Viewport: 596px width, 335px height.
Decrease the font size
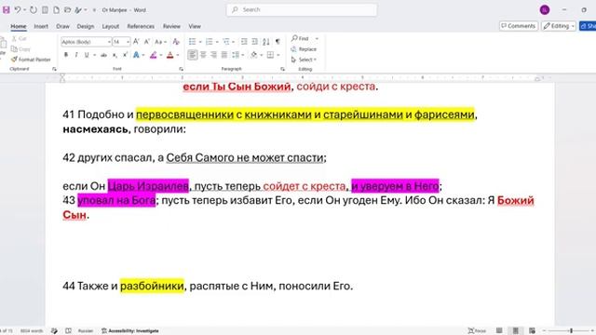(147, 41)
